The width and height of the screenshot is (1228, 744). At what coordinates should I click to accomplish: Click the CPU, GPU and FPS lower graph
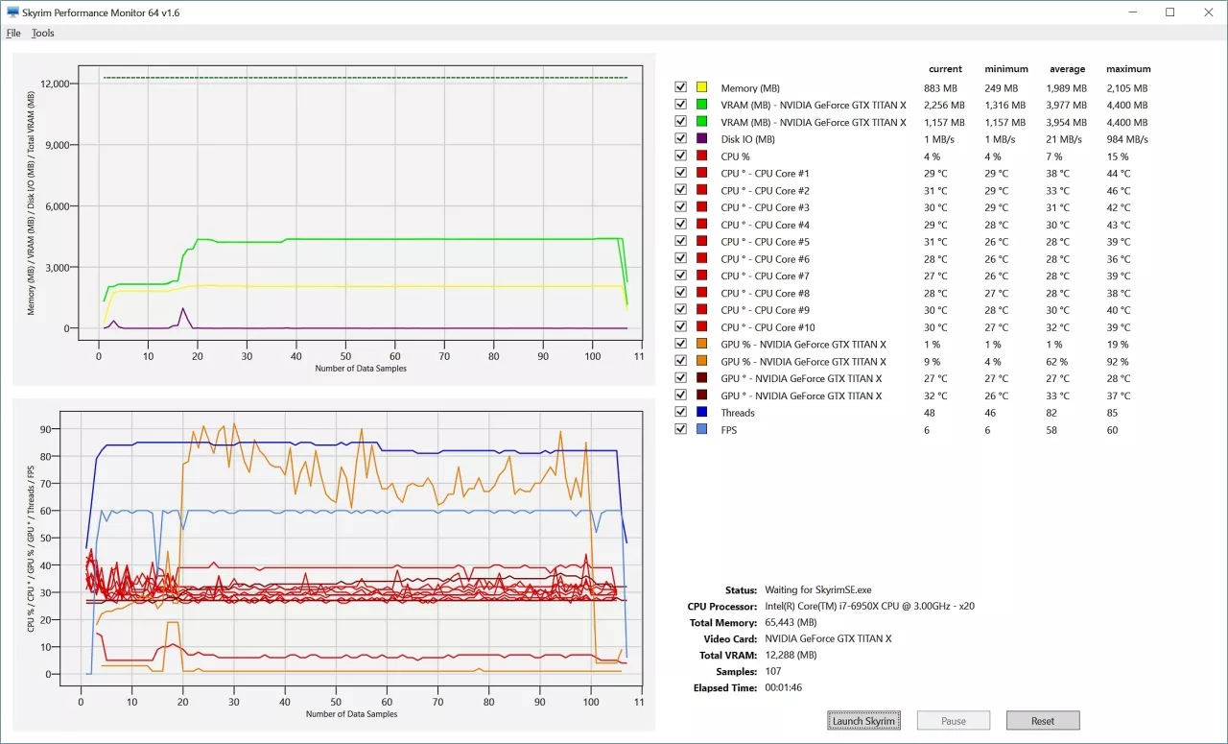pyautogui.click(x=334, y=564)
